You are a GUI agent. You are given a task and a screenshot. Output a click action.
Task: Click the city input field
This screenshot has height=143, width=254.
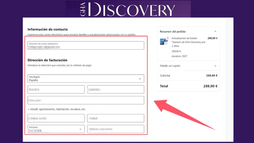pos(115,118)
